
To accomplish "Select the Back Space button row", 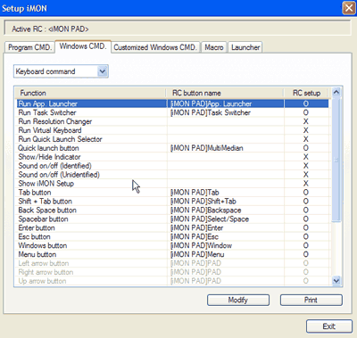I will 172,210.
